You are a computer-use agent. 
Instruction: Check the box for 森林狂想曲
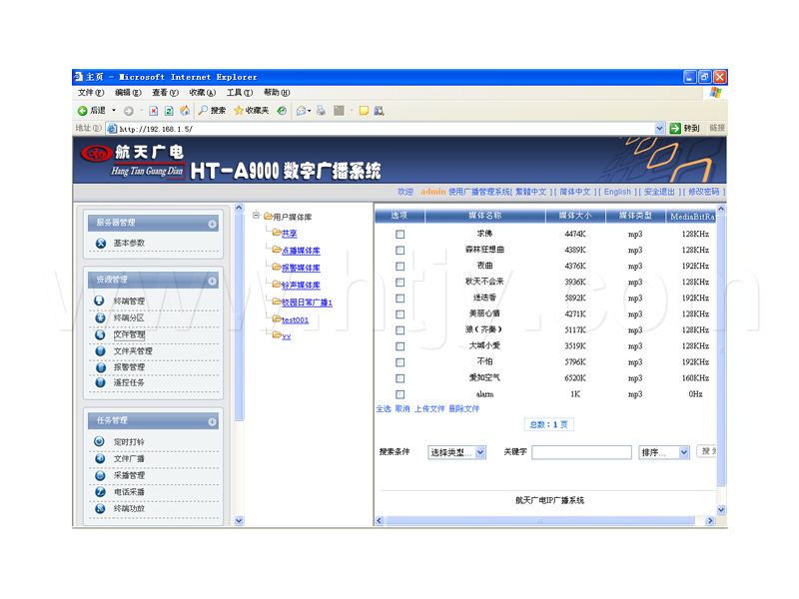[400, 251]
